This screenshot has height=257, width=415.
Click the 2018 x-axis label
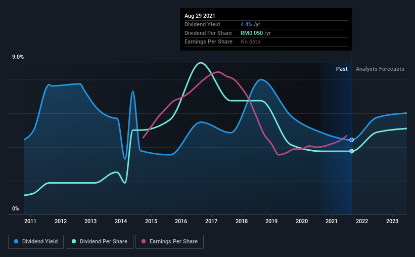242,221
